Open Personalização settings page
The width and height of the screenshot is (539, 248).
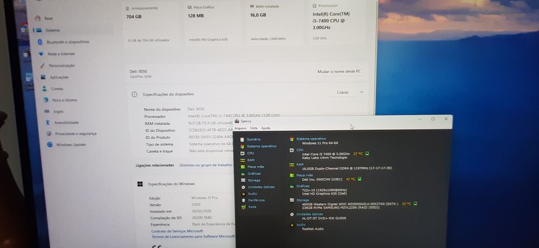pyautogui.click(x=61, y=66)
